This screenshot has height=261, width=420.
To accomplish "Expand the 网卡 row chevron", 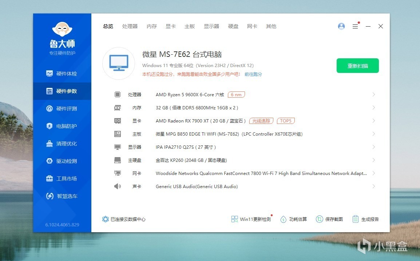I will 374,173.
